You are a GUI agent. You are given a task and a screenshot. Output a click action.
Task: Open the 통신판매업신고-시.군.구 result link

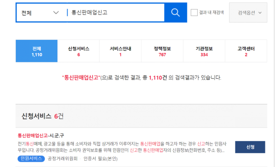click(x=41, y=136)
